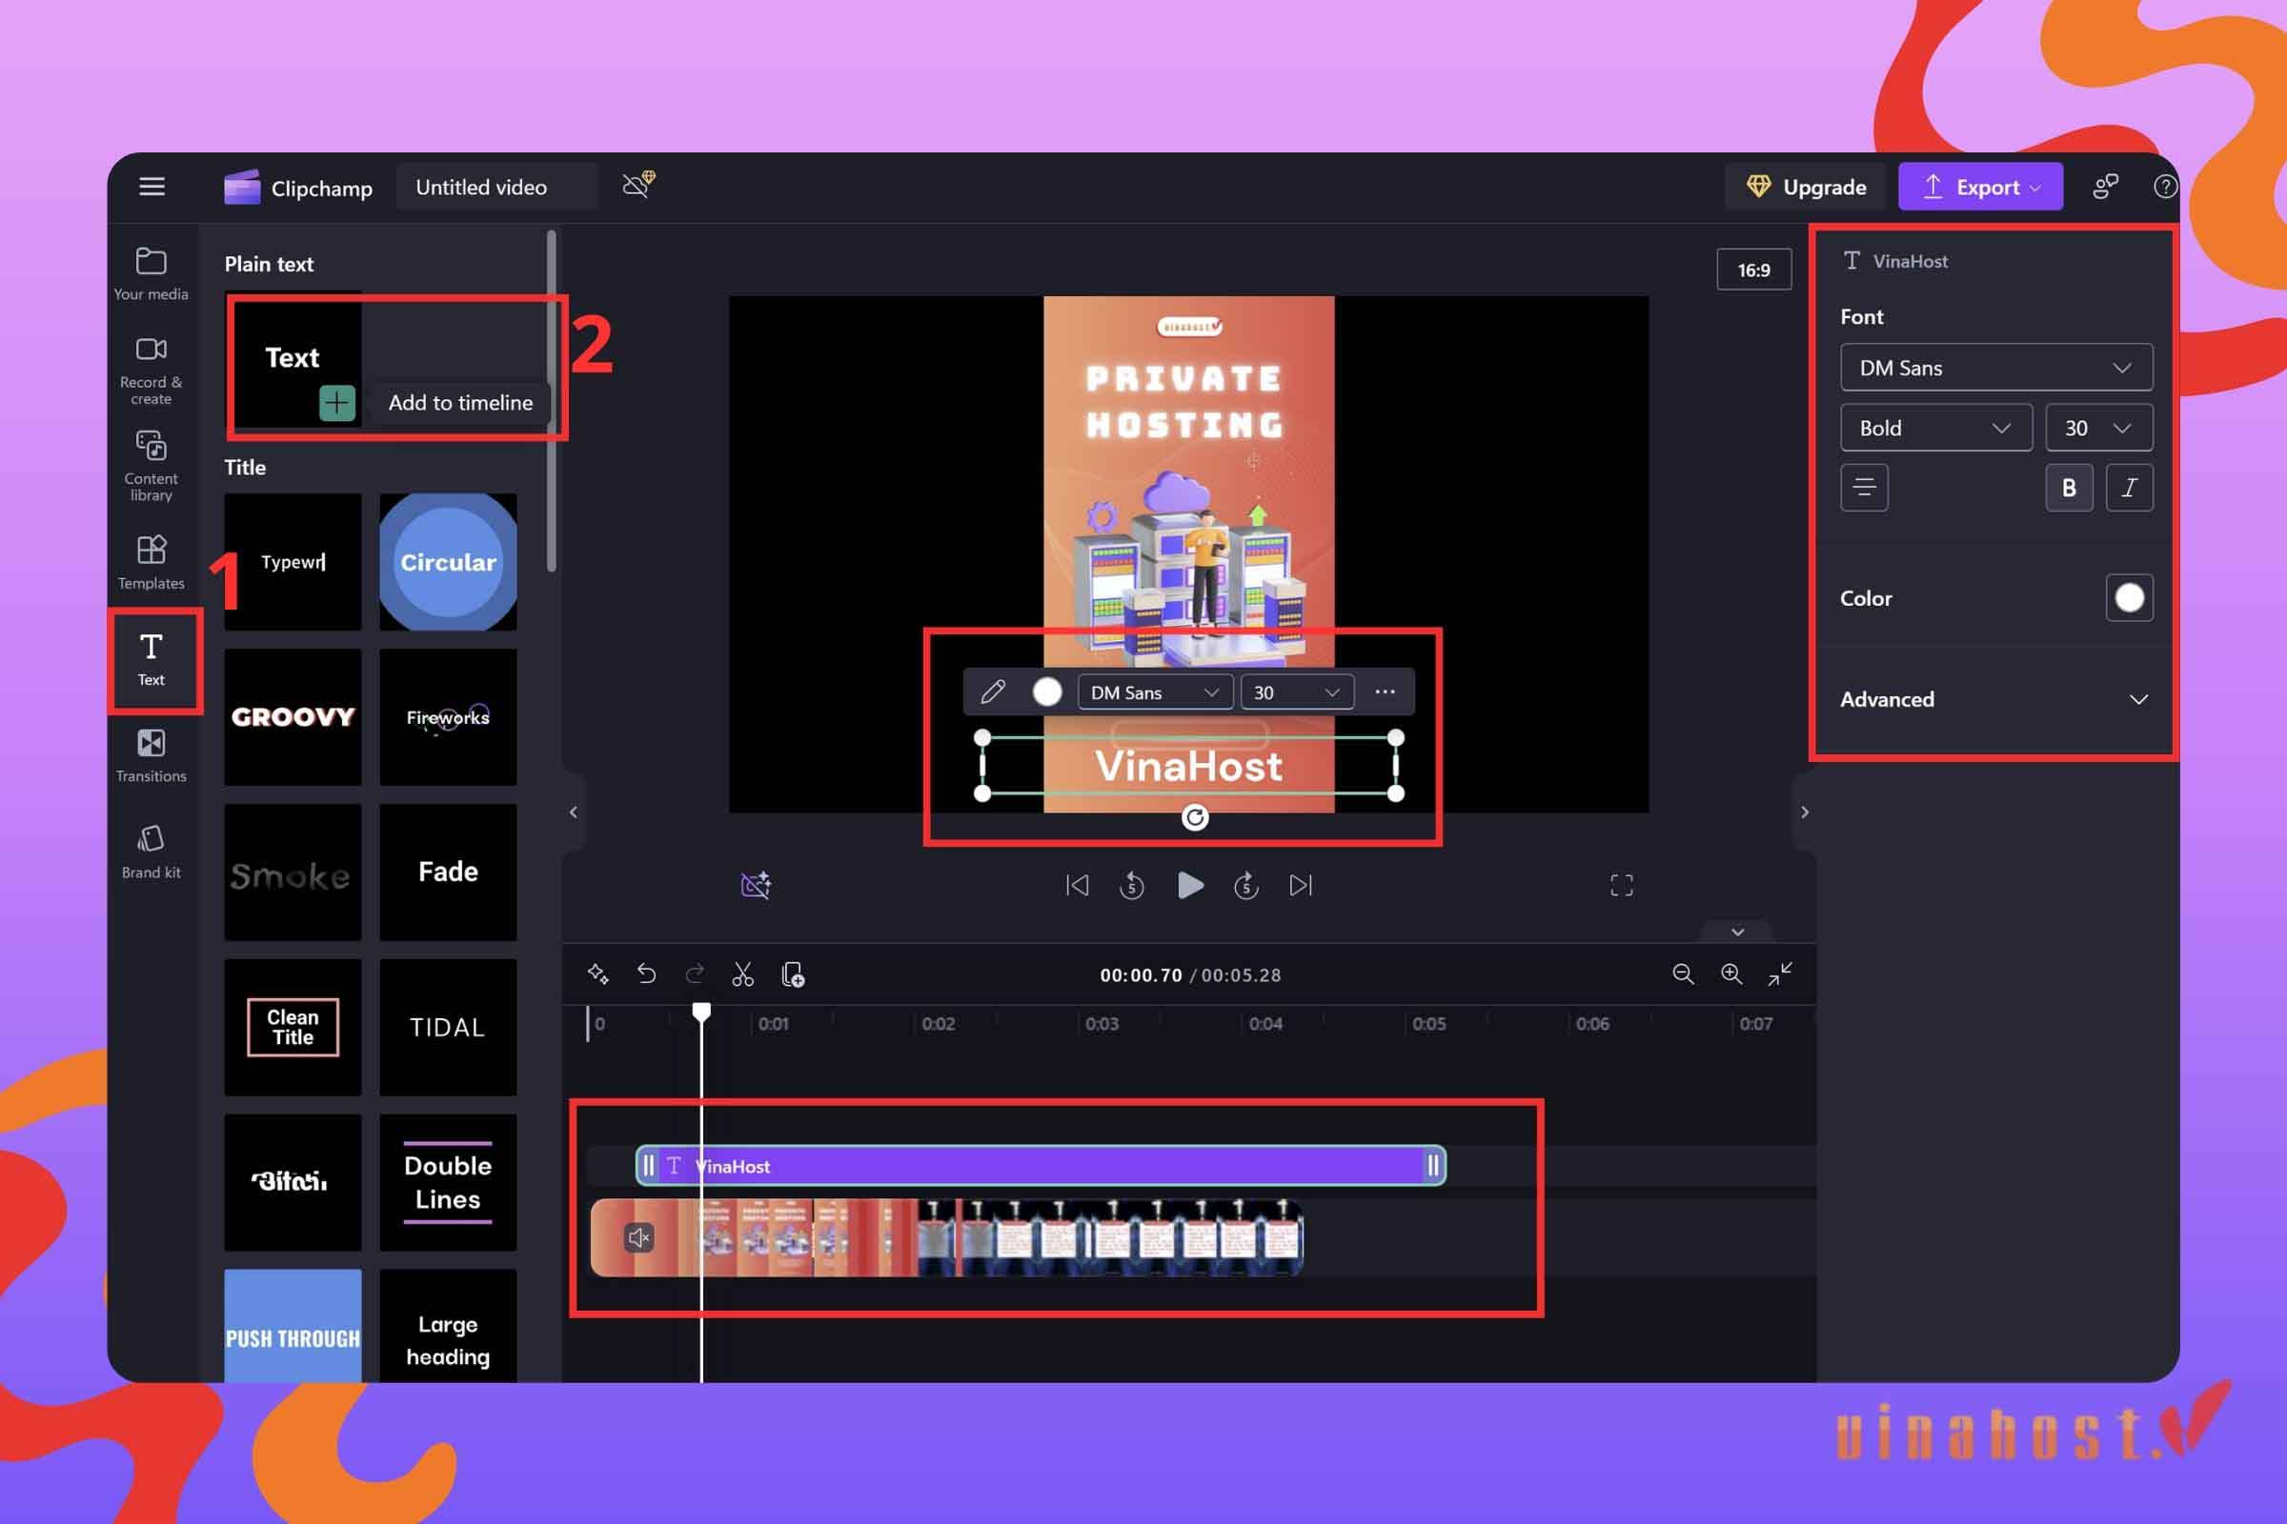Click the 16:9 aspect ratio button
This screenshot has height=1524, width=2287.
1754,271
